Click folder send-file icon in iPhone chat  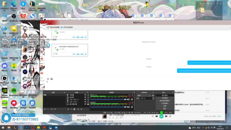(x=52, y=79)
